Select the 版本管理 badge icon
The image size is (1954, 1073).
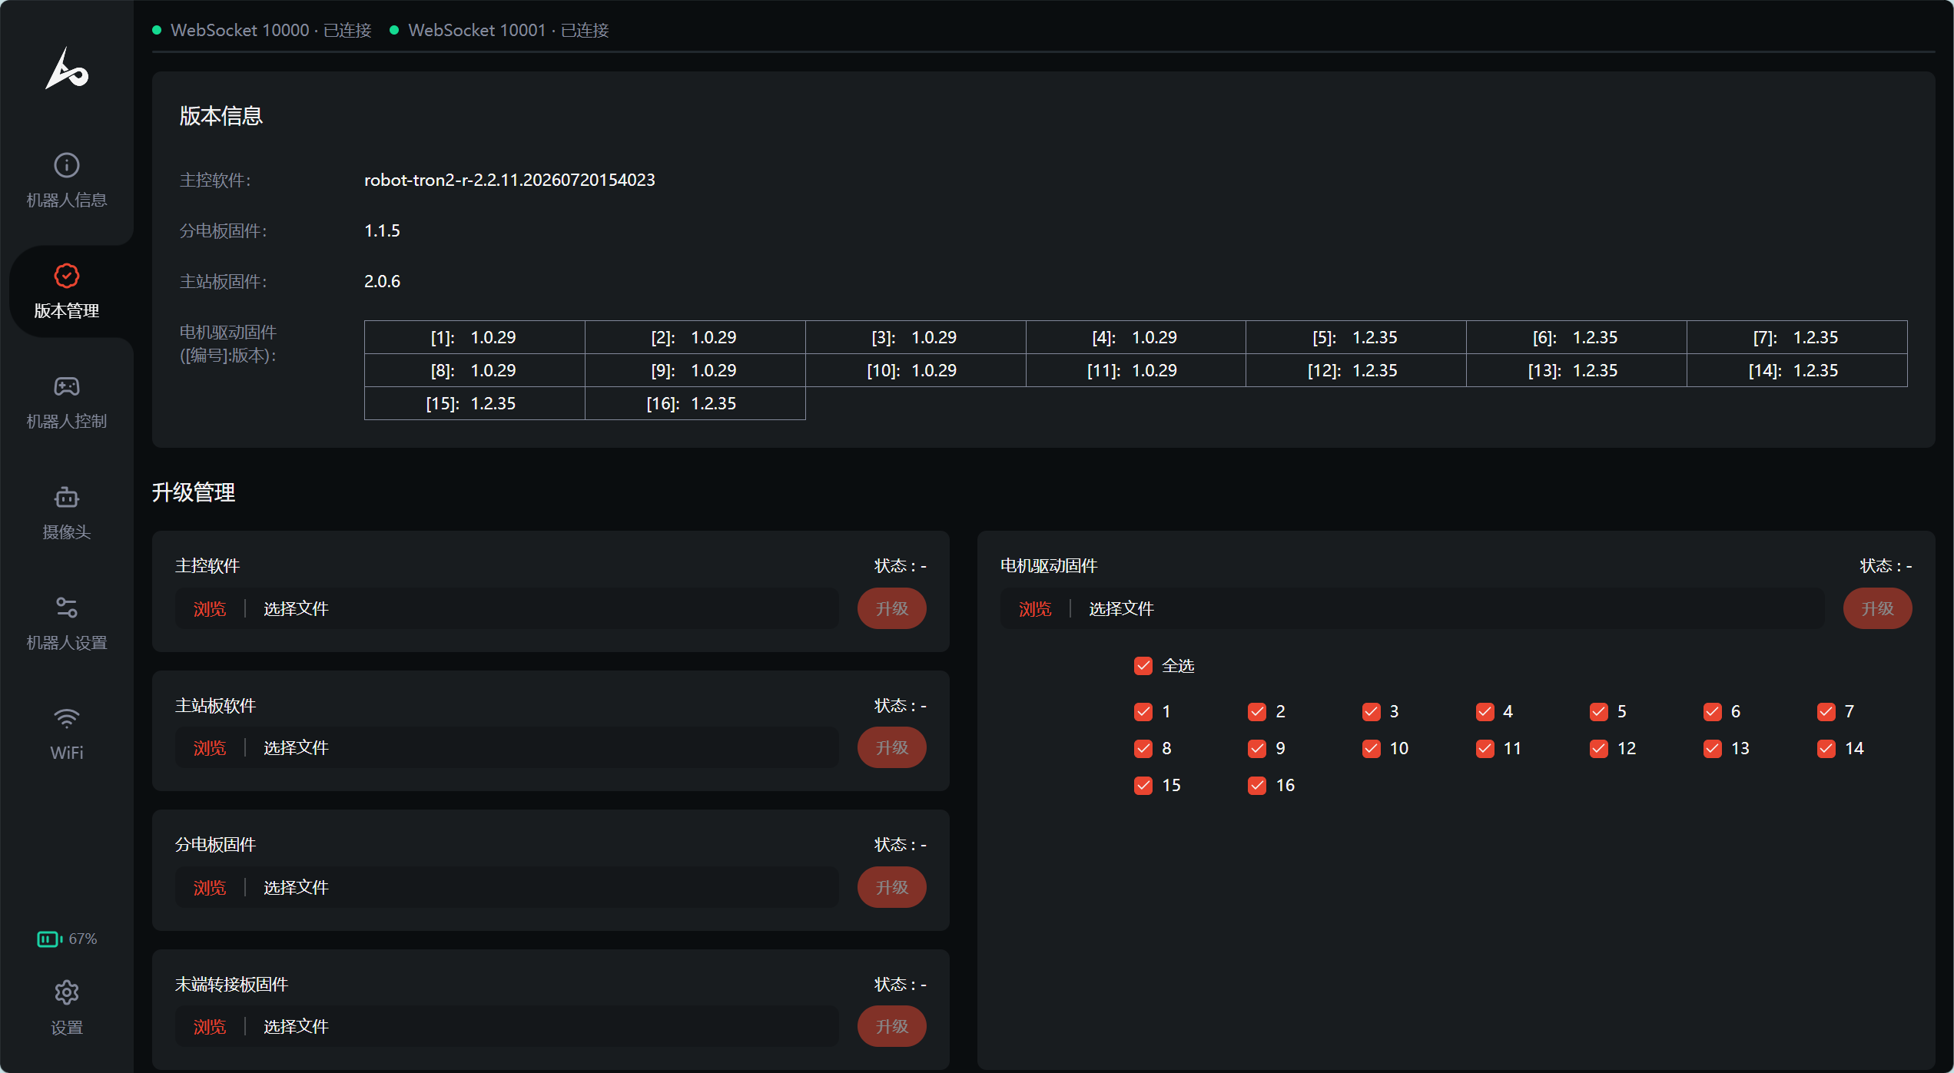coord(67,275)
